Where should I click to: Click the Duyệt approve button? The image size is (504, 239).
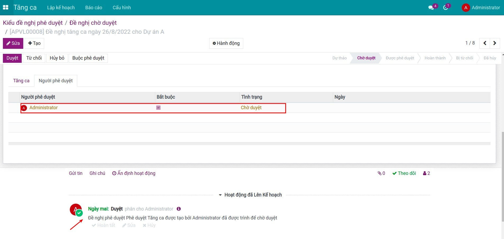(12, 58)
